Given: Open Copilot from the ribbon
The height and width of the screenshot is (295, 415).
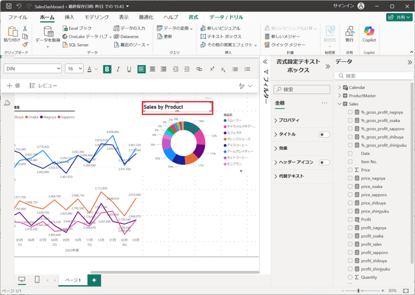Looking at the screenshot, I should point(369,34).
